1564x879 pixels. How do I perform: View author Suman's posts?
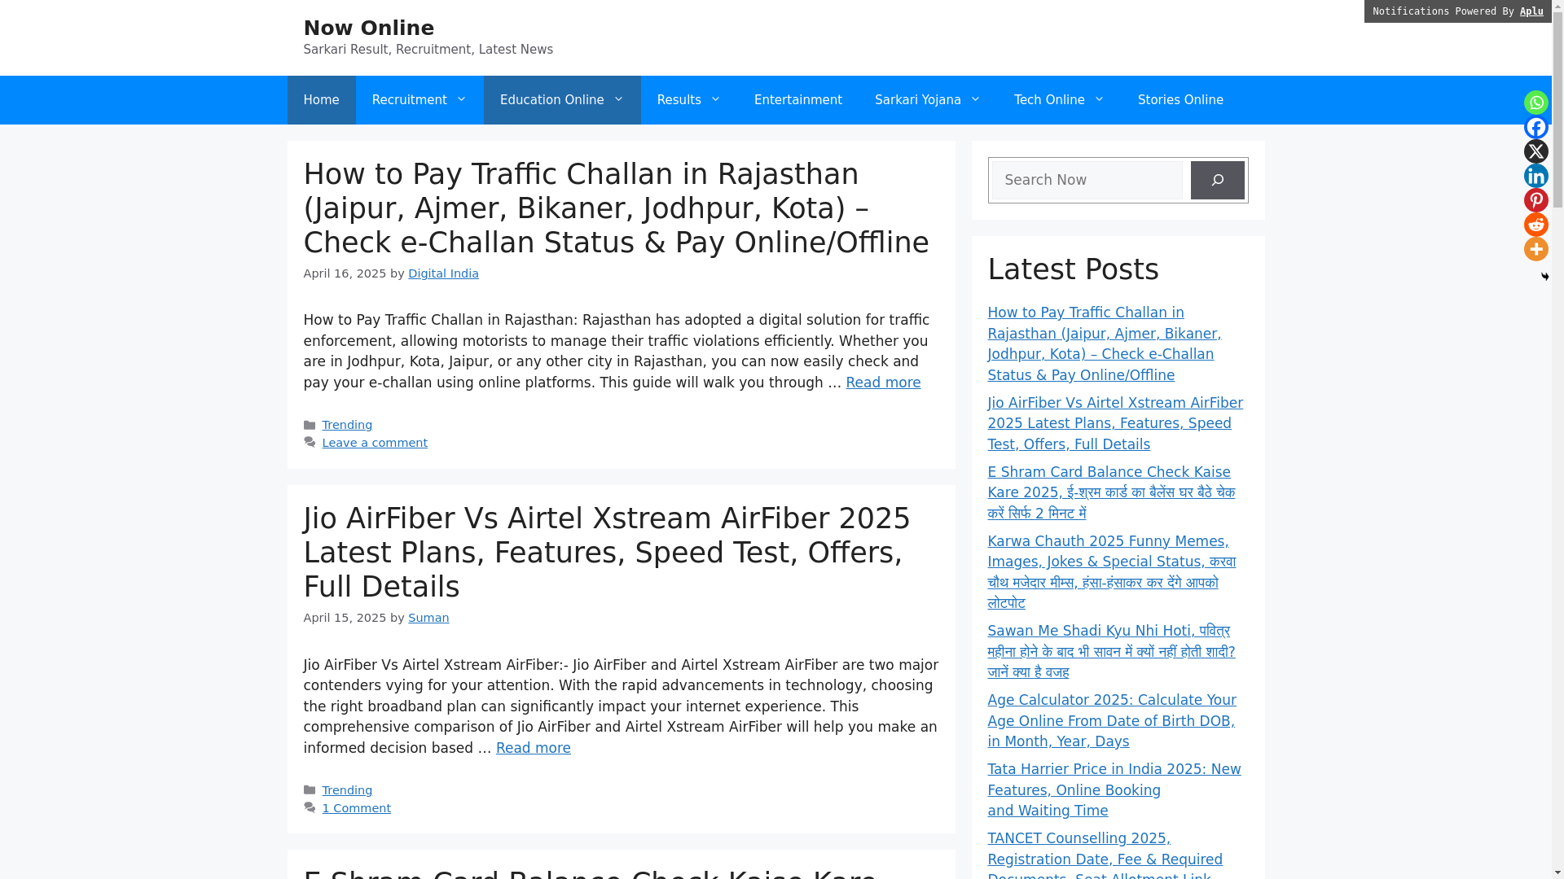pos(428,618)
